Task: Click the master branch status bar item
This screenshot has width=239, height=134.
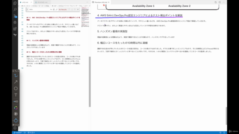Action: 18,133
